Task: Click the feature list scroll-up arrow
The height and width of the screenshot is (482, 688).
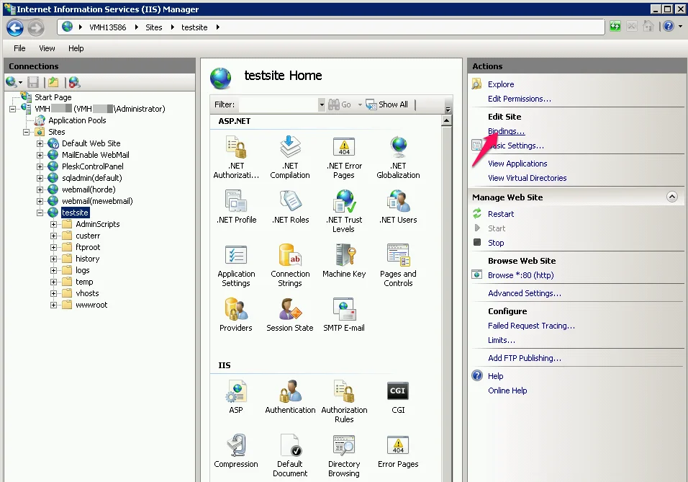Action: click(x=446, y=120)
